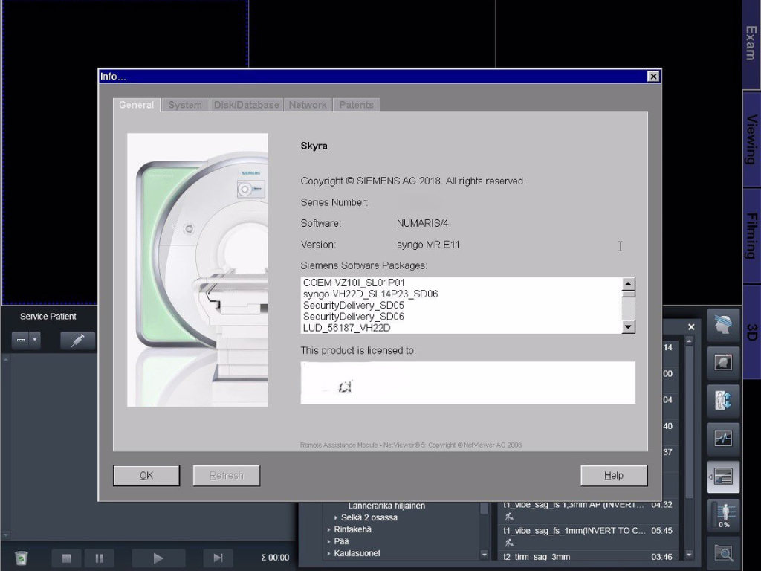Open the head slice positioning icon
Screen dimensions: 761x571
723,325
